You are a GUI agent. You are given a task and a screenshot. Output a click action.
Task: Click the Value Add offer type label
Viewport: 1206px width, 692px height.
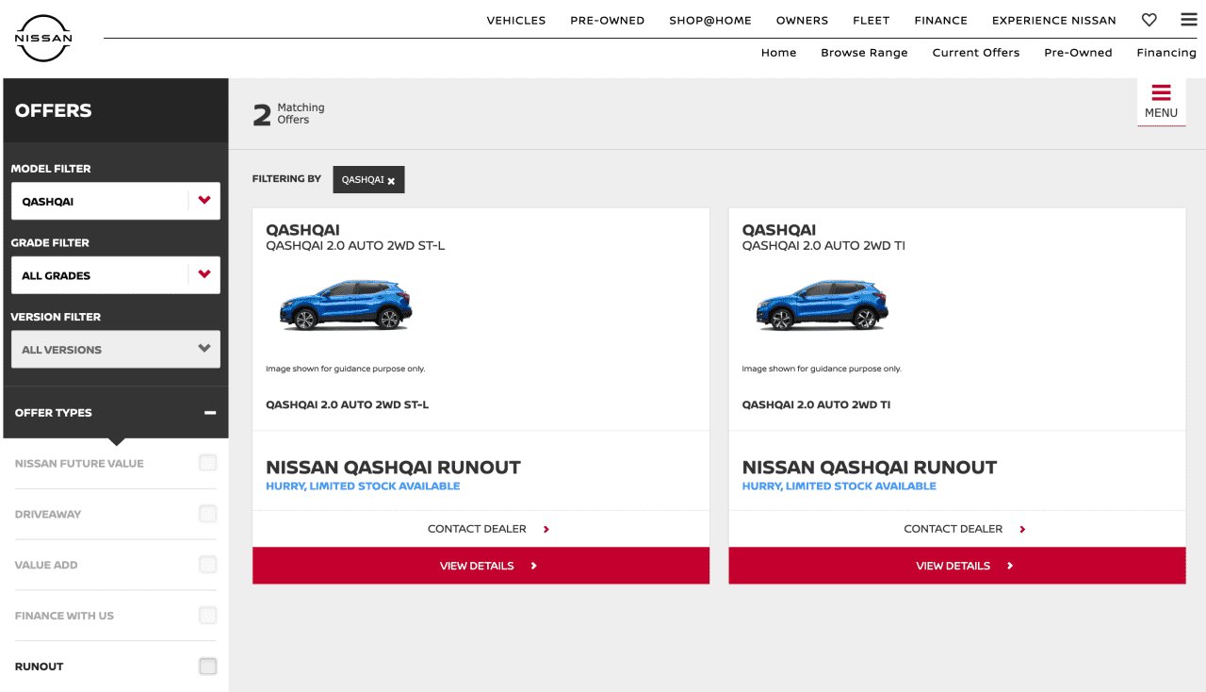(x=46, y=566)
